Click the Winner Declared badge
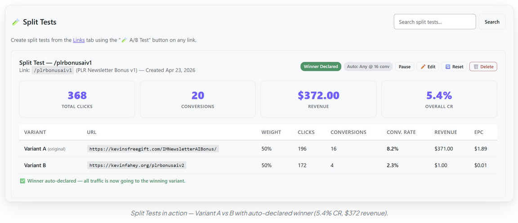 [x=321, y=67]
